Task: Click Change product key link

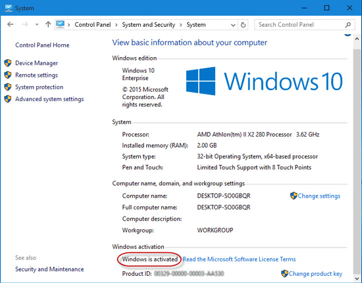Action: click(x=315, y=274)
